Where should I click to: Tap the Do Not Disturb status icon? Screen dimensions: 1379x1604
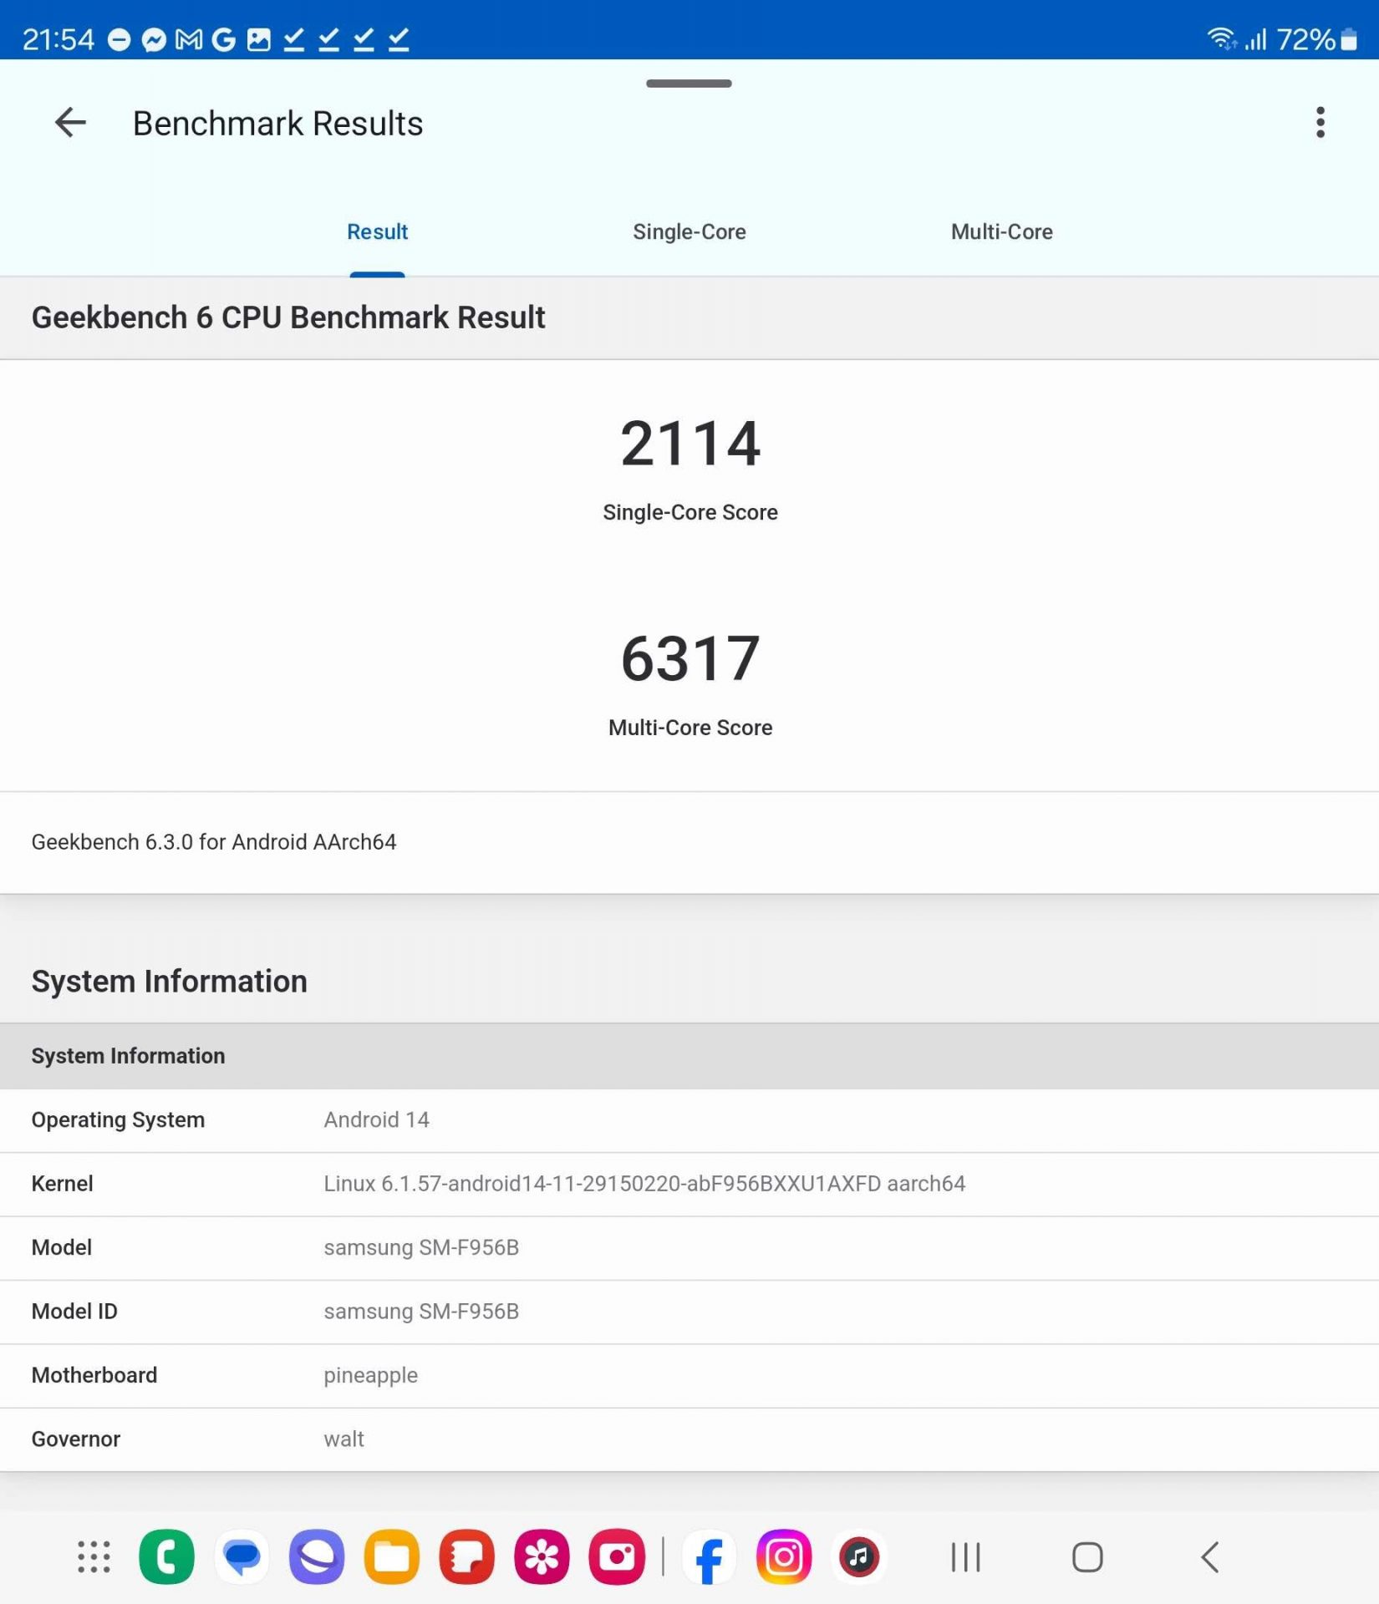pos(120,39)
